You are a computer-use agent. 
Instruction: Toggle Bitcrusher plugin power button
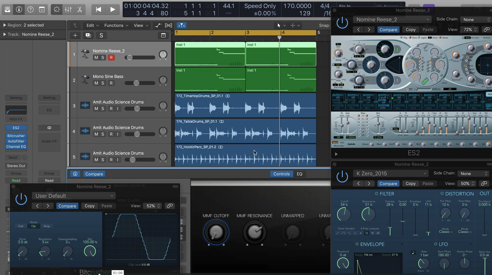pyautogui.click(x=21, y=199)
